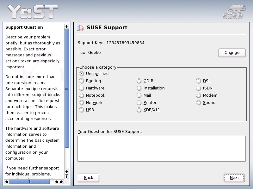253x189 pixels.
Task: Click the Choose a category group label
Action: click(x=98, y=67)
